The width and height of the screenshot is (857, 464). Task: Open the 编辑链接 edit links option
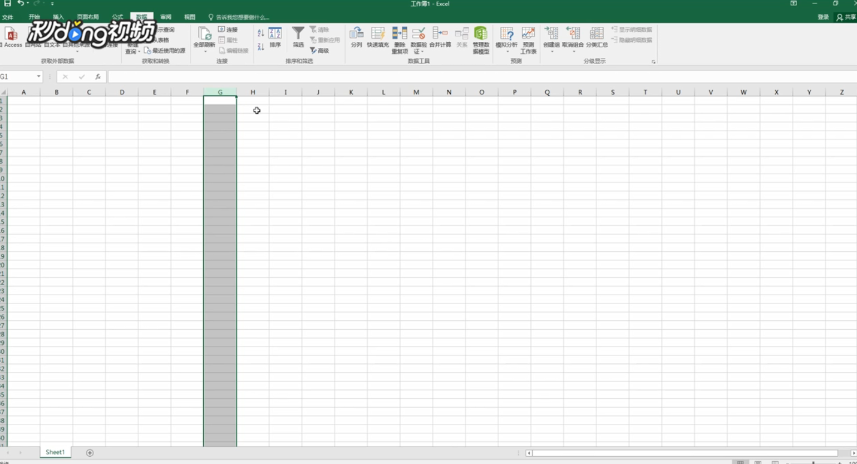[x=234, y=51]
